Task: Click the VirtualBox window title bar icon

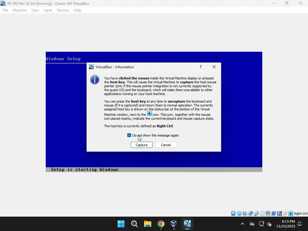Action: click(3, 3)
